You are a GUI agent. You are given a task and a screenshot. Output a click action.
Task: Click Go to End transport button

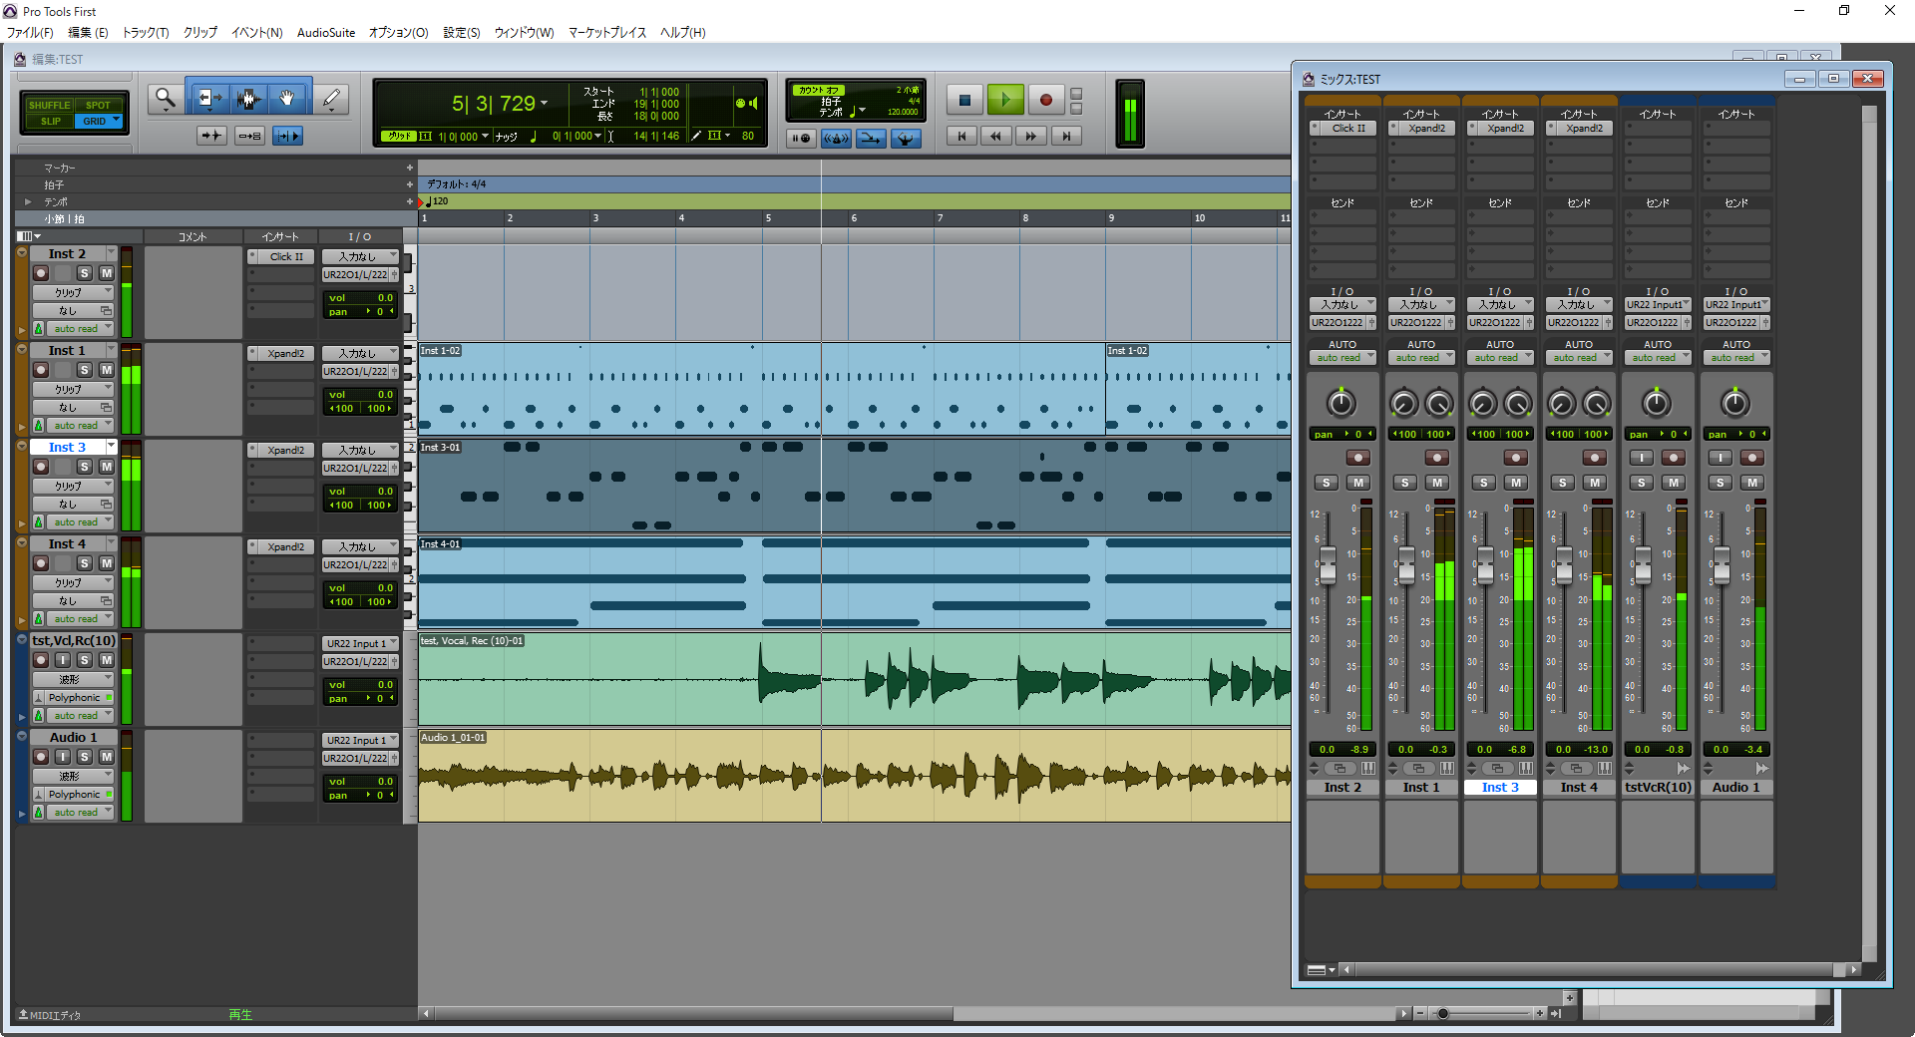[x=1066, y=137]
